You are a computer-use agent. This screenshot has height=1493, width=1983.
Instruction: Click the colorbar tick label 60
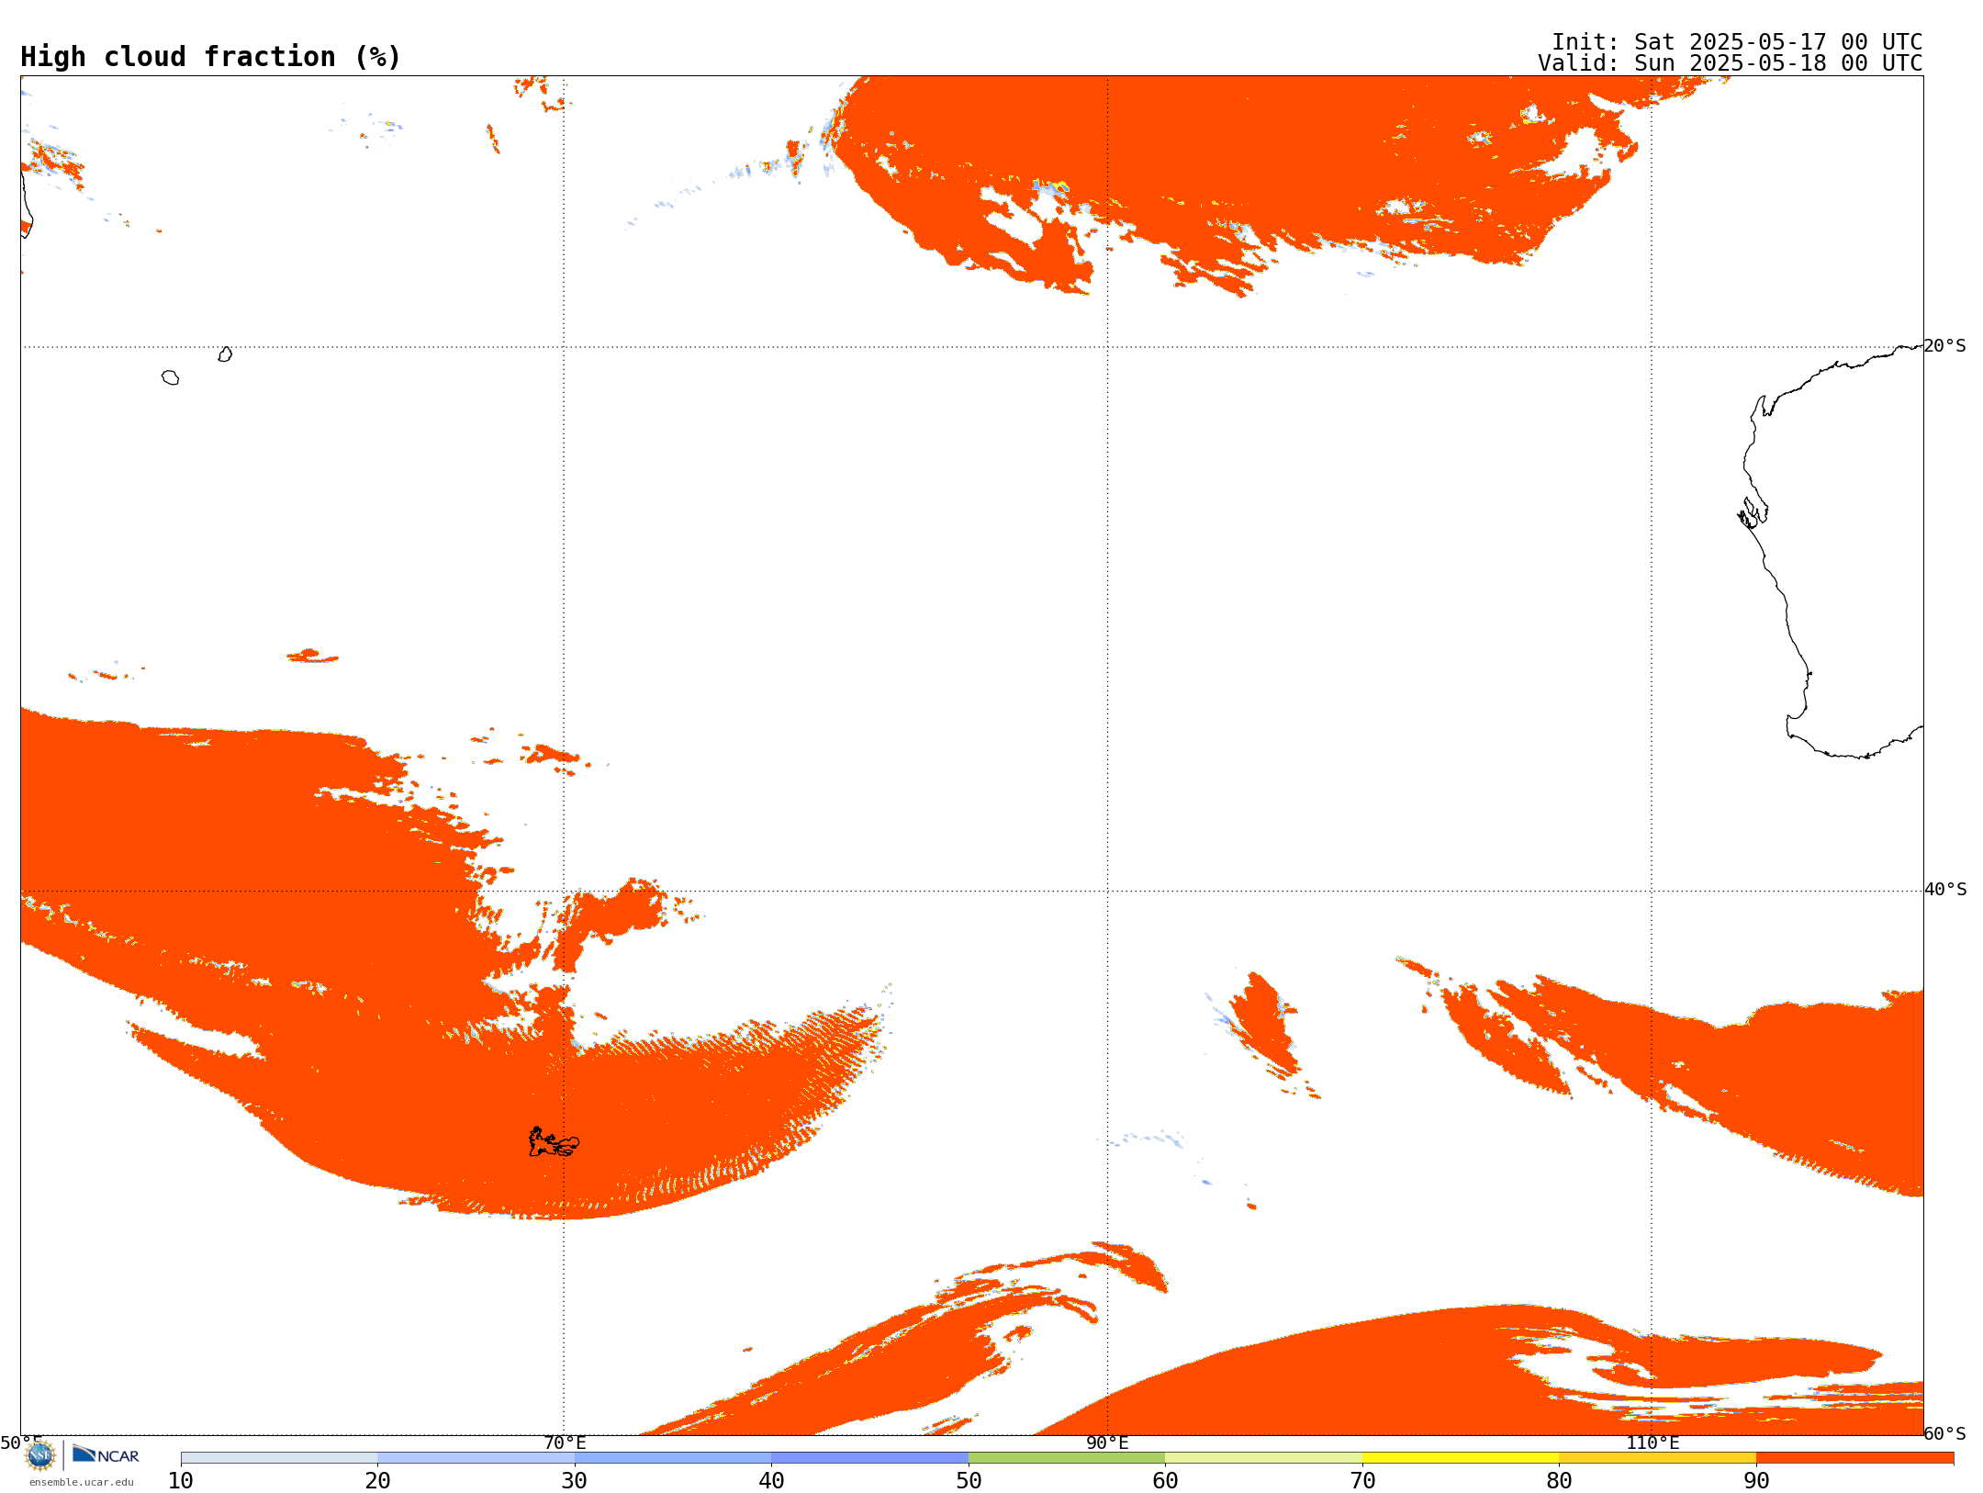(1165, 1481)
